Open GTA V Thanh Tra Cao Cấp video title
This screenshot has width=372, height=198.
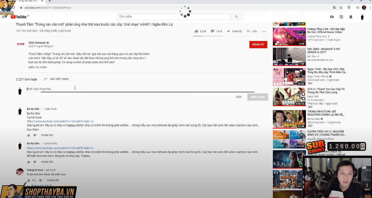tap(326, 91)
